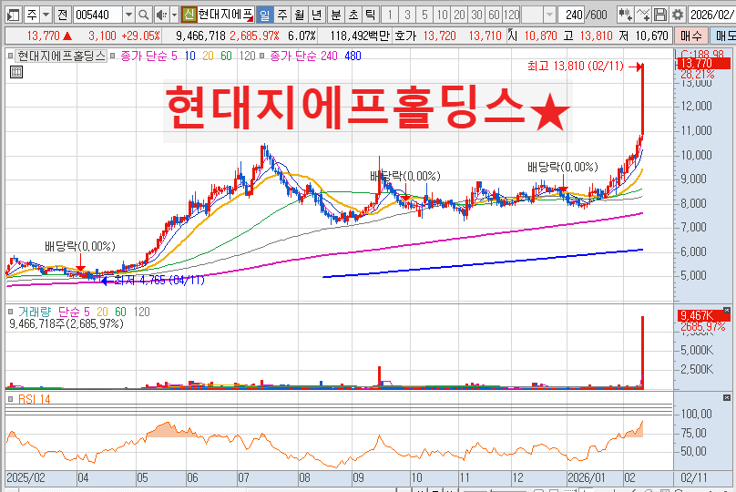Image resolution: width=736 pixels, height=492 pixels.
Task: Click the low price 10,670
Action: pos(651,36)
